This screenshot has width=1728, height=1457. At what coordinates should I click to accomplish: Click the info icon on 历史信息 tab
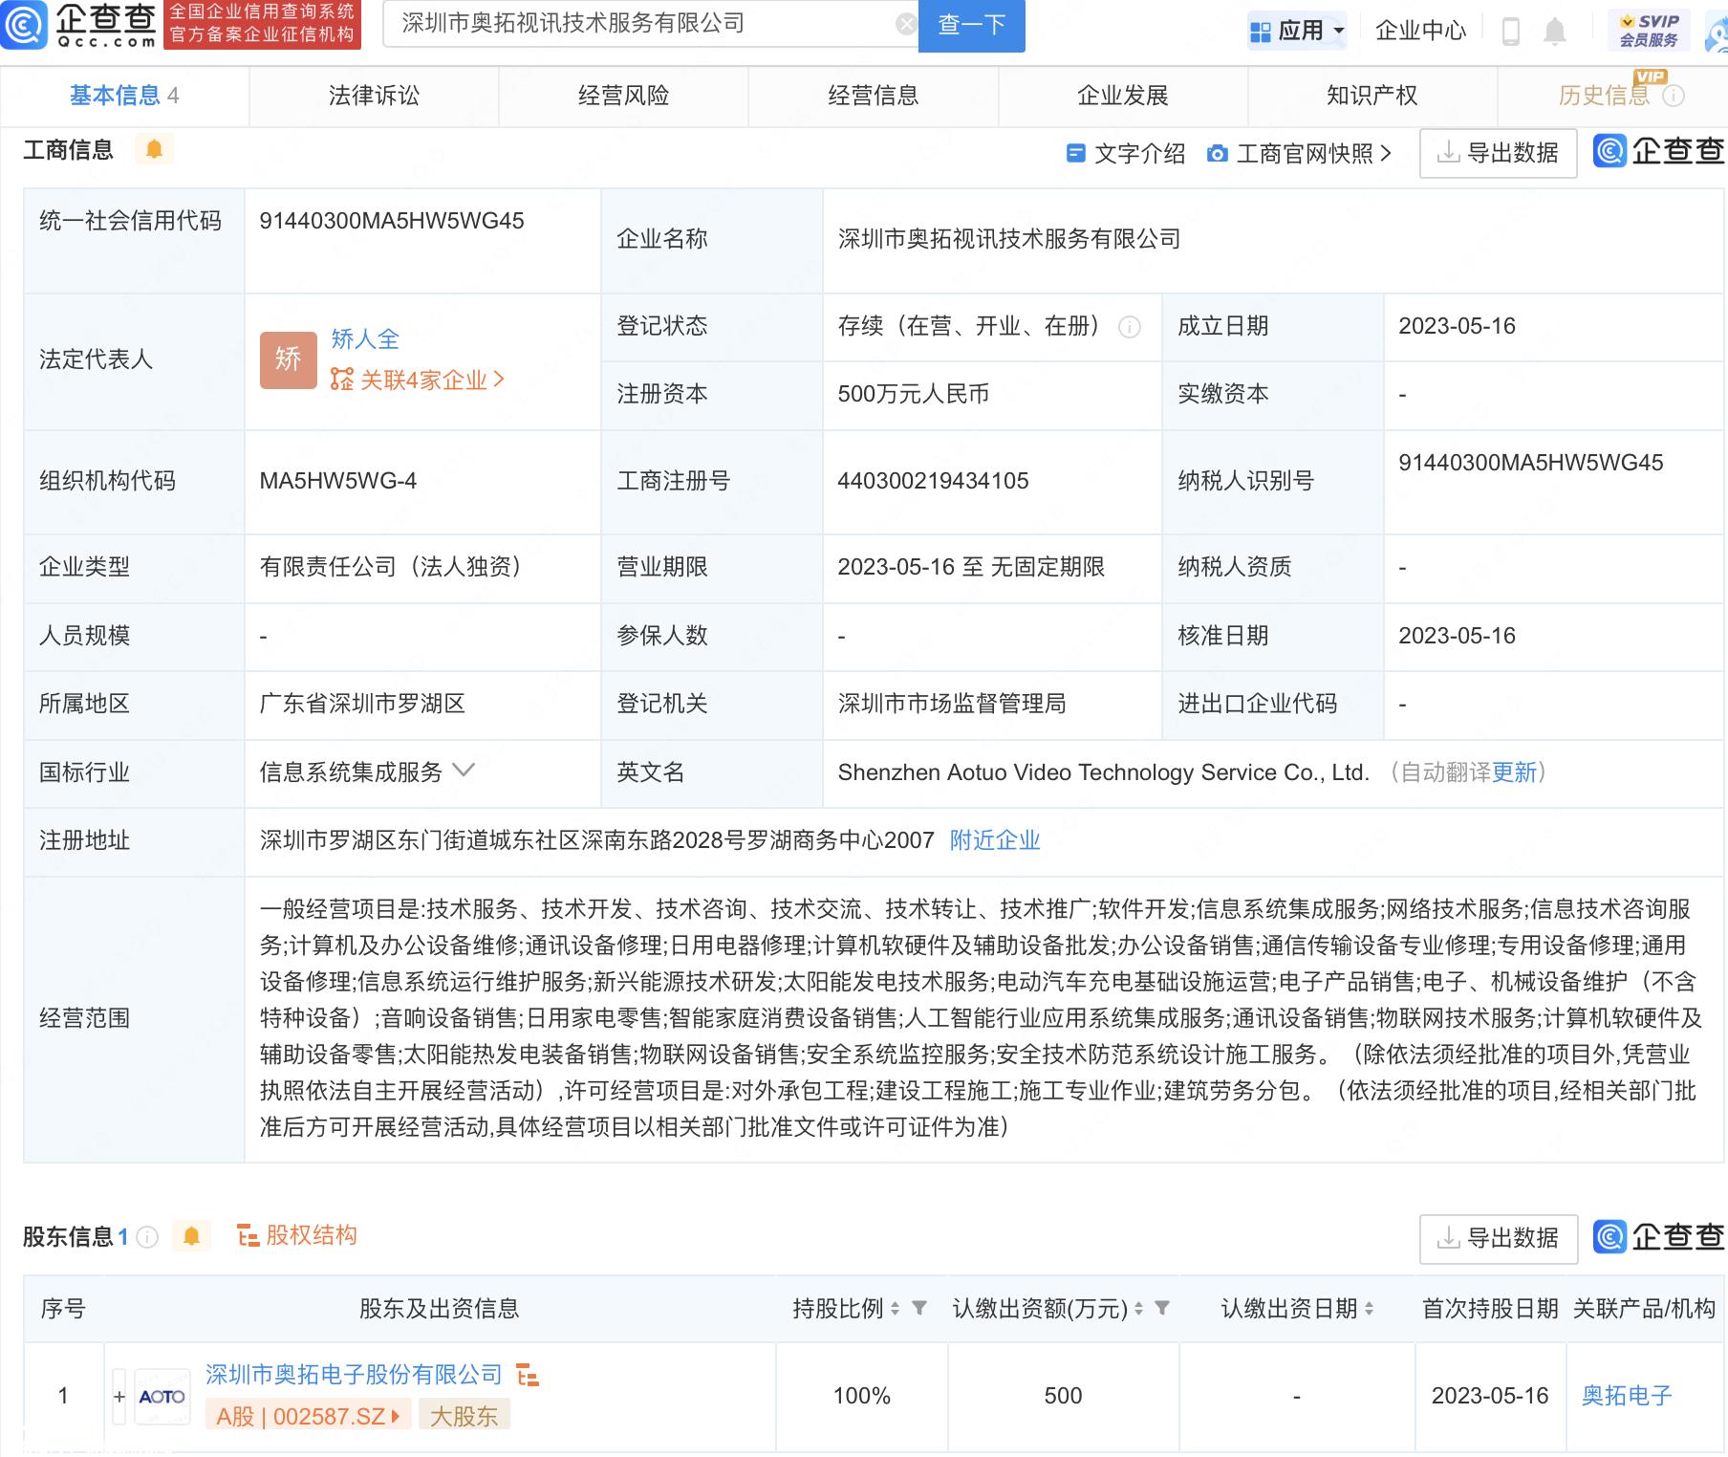tap(1673, 96)
